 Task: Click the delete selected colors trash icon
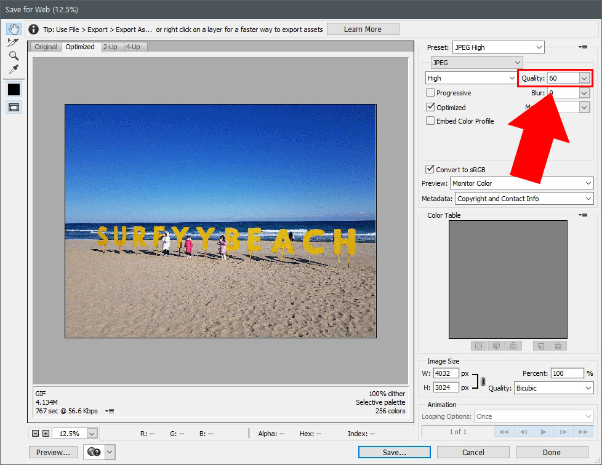[558, 346]
